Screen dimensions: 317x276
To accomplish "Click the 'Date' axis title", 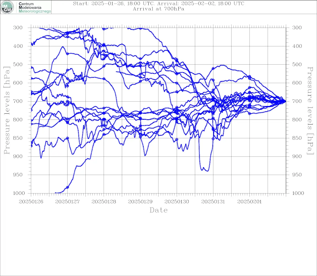I will coord(159,210).
